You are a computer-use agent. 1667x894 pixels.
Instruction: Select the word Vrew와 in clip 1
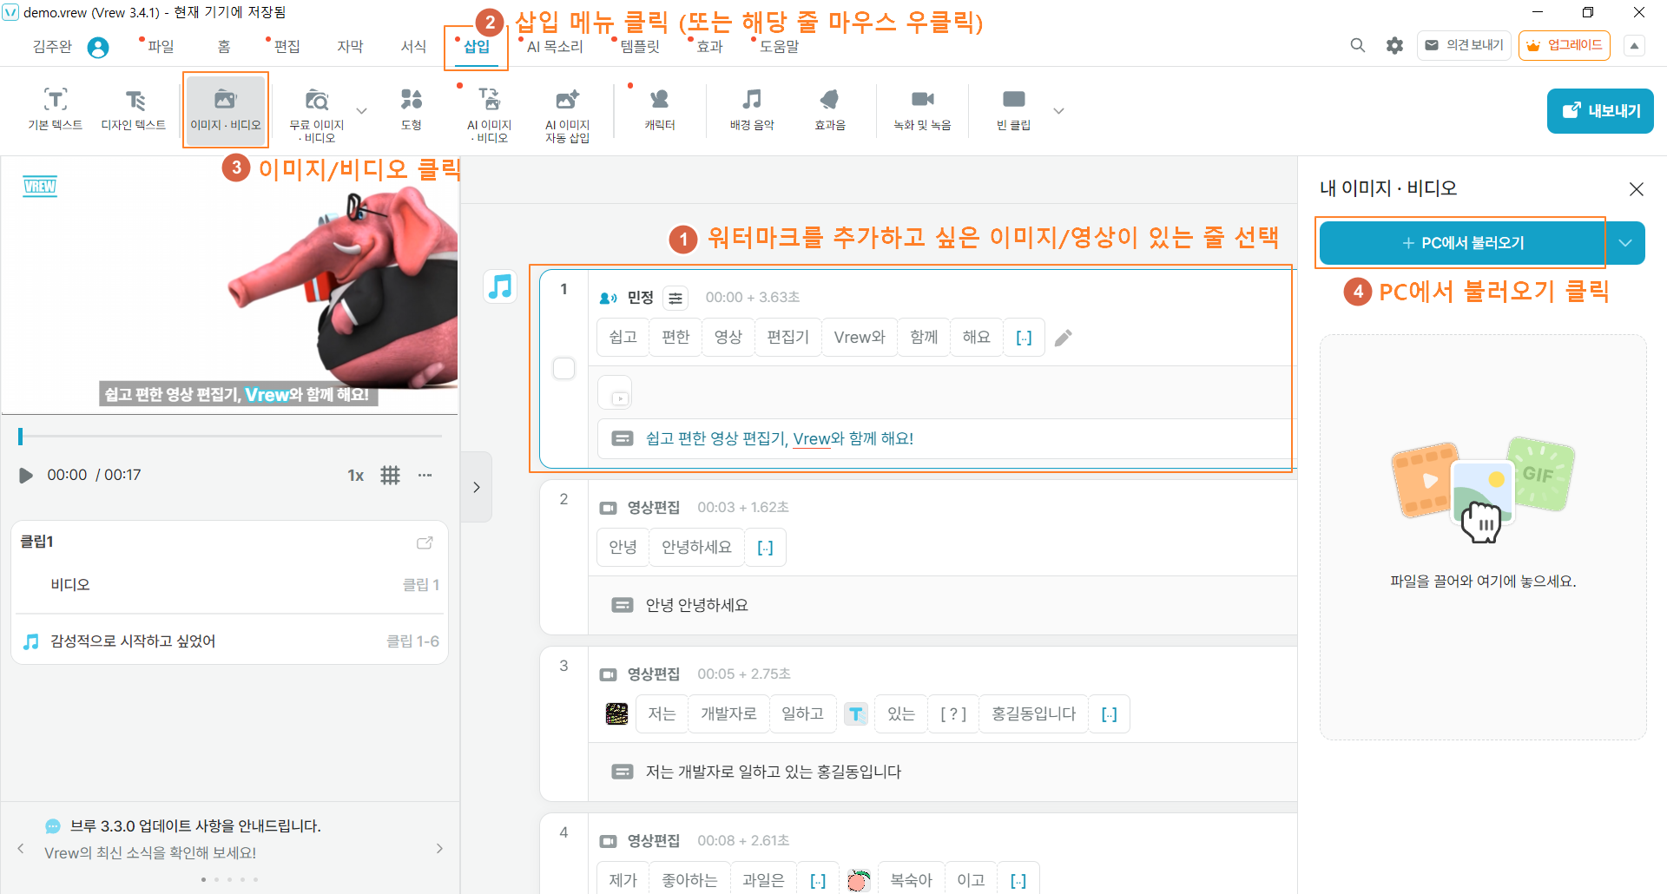[860, 338]
